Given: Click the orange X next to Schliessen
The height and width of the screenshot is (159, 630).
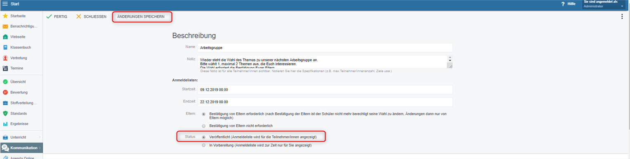Looking at the screenshot, I should click(x=79, y=17).
